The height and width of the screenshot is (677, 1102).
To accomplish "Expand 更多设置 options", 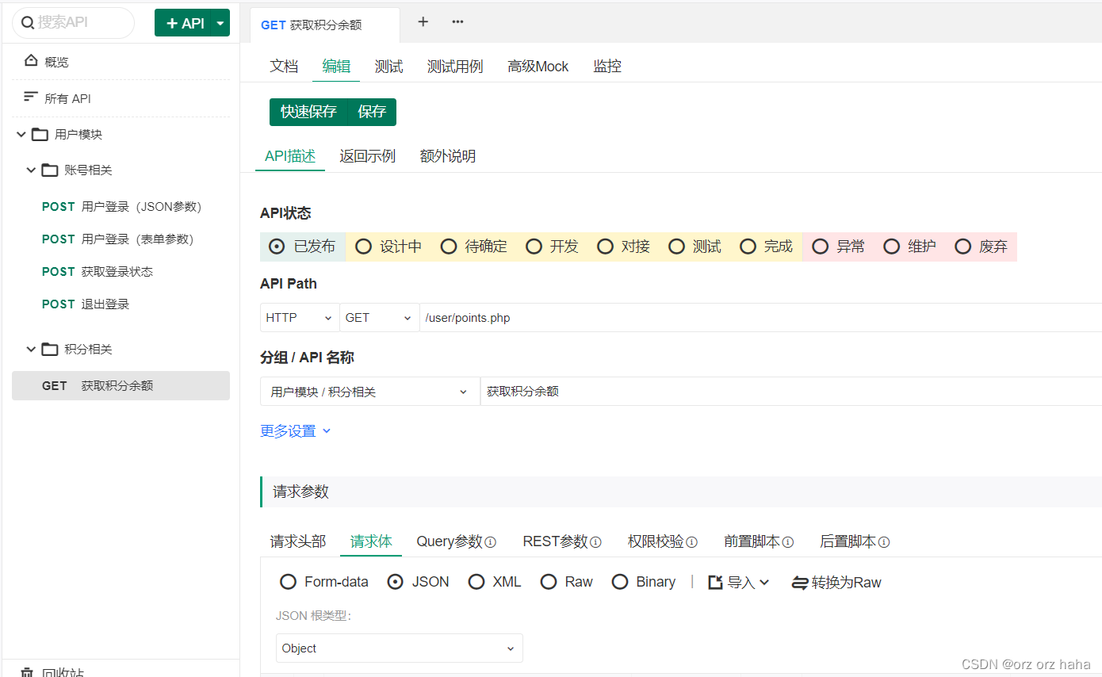I will pos(296,431).
